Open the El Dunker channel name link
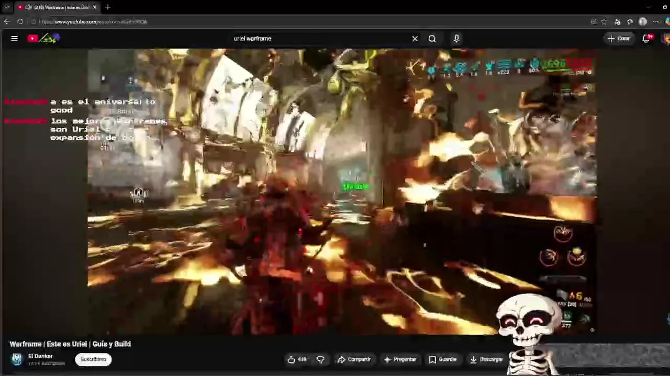This screenshot has width=670, height=376. (40, 356)
